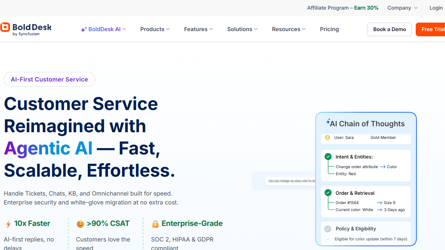445x250 pixels.
Task: Open the Login link
Action: [x=436, y=8]
